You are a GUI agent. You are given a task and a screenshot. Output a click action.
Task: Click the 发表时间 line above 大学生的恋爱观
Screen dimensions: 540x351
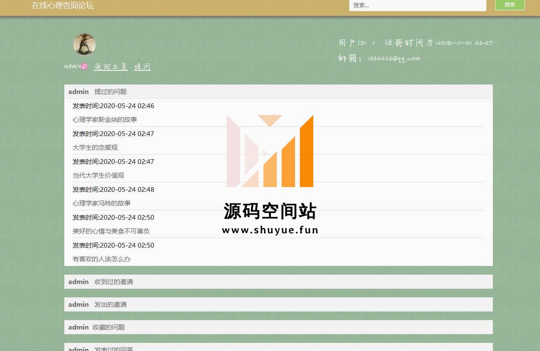(113, 134)
